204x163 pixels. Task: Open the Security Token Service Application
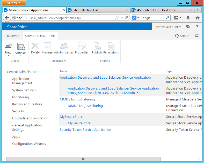pos(85,130)
